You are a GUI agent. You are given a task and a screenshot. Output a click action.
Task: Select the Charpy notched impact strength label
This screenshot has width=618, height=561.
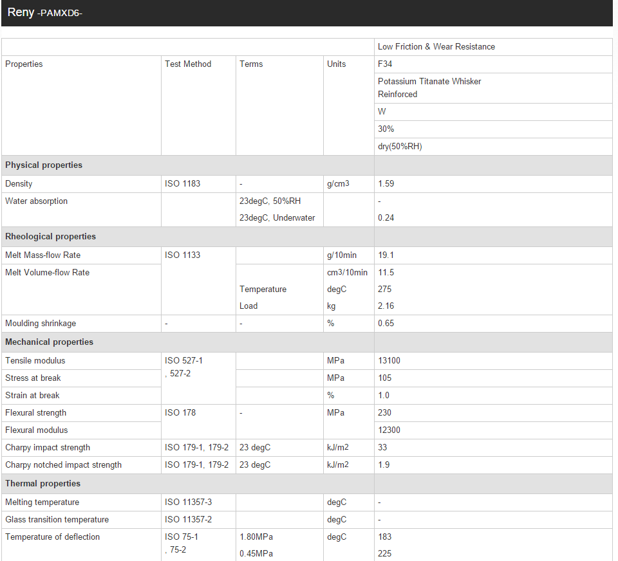(x=63, y=464)
